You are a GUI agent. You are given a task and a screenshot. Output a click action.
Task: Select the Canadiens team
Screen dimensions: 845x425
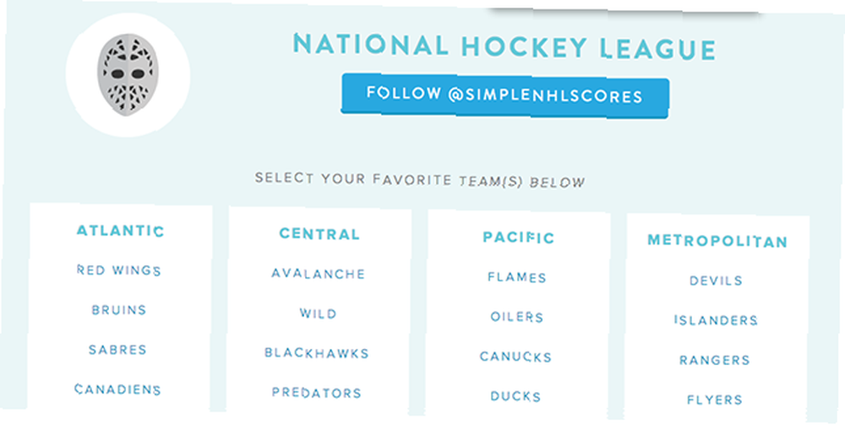click(x=117, y=389)
